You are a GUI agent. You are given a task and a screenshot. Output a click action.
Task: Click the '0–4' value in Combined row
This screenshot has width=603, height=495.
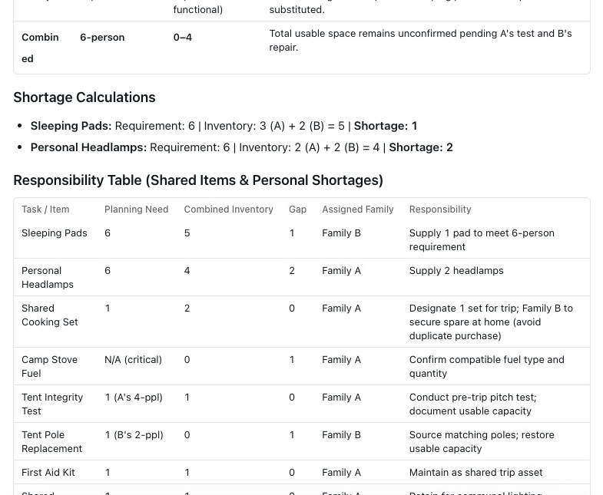tap(183, 38)
